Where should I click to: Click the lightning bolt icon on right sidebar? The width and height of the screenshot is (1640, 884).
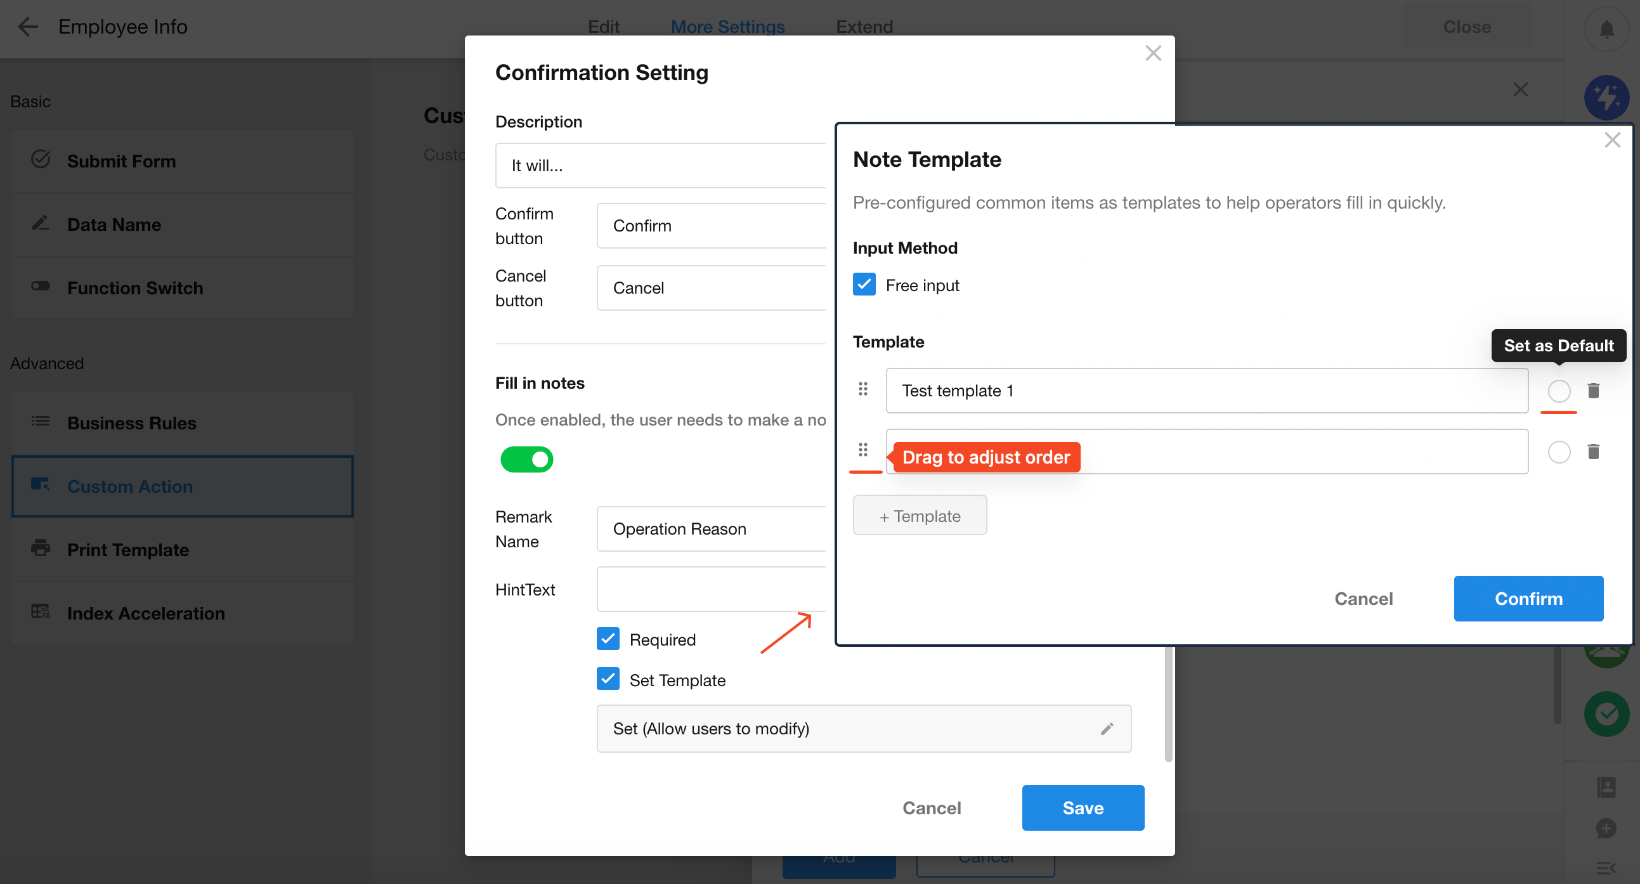[x=1606, y=98]
